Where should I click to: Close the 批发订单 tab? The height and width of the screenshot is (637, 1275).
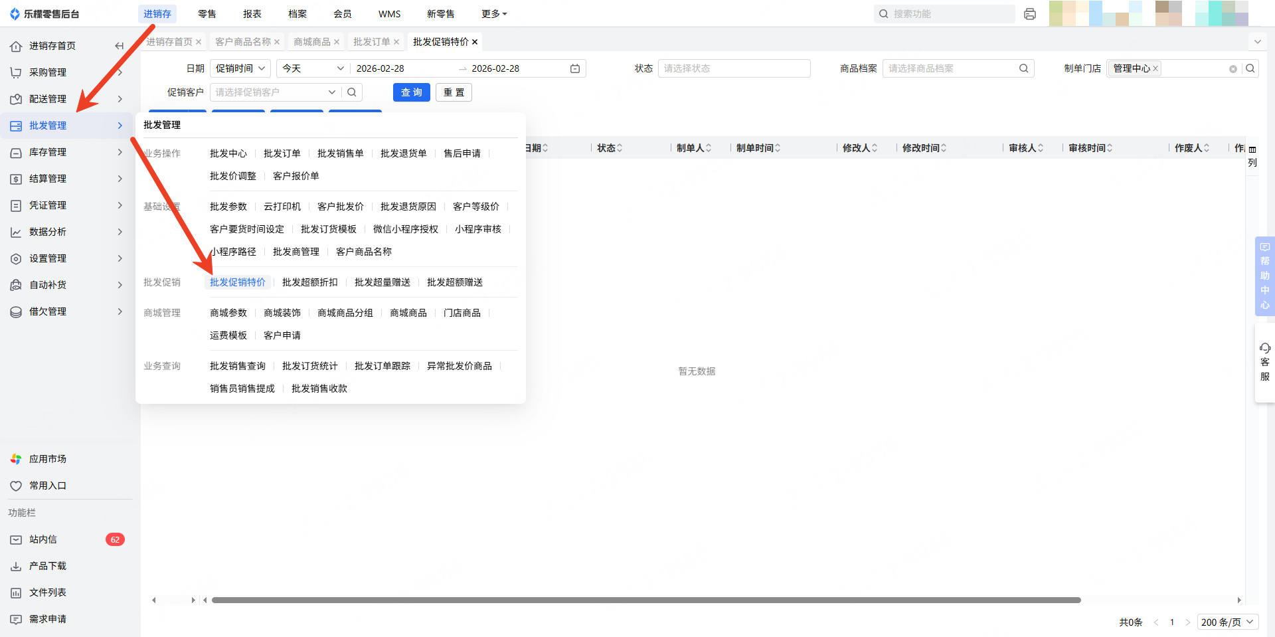point(396,42)
